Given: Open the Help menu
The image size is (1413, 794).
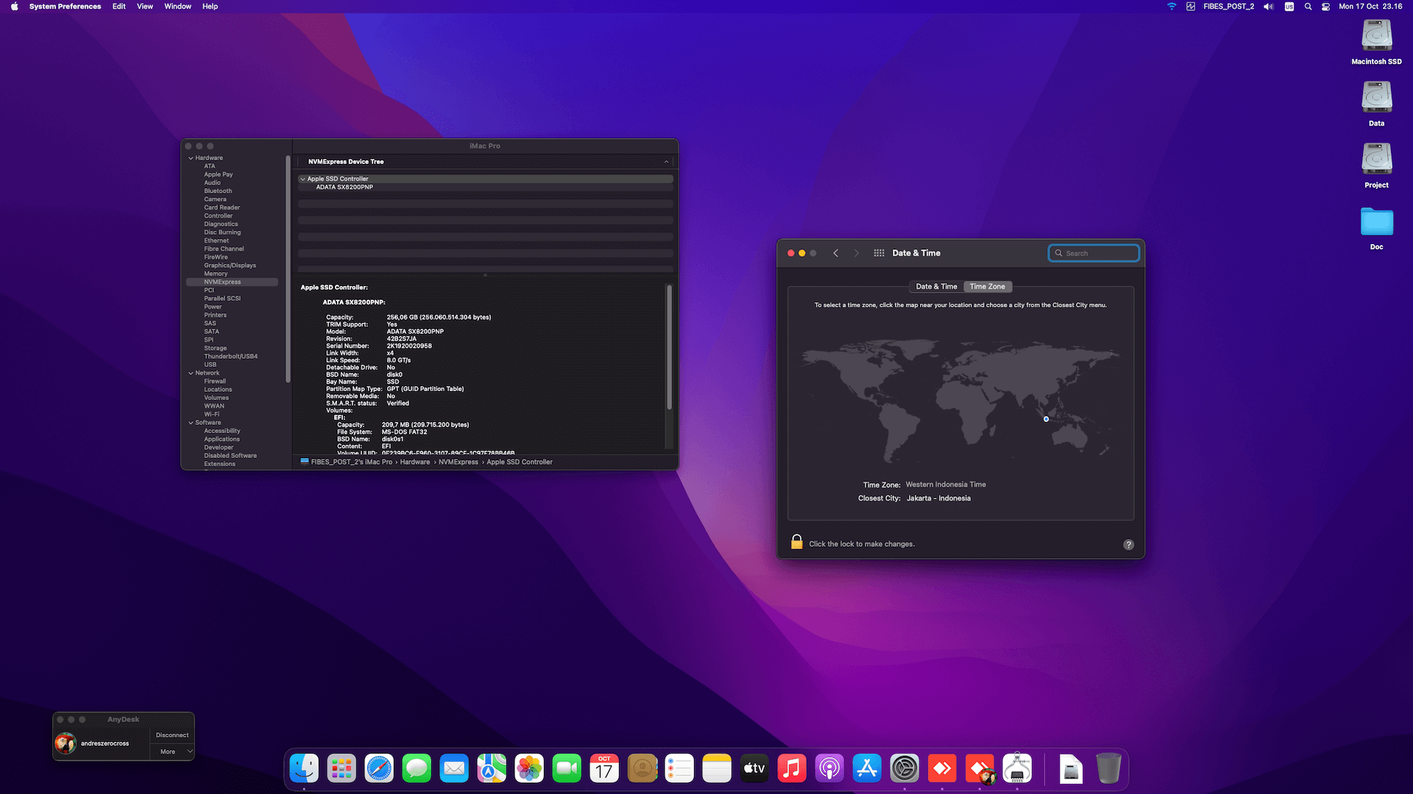Looking at the screenshot, I should click(x=210, y=7).
